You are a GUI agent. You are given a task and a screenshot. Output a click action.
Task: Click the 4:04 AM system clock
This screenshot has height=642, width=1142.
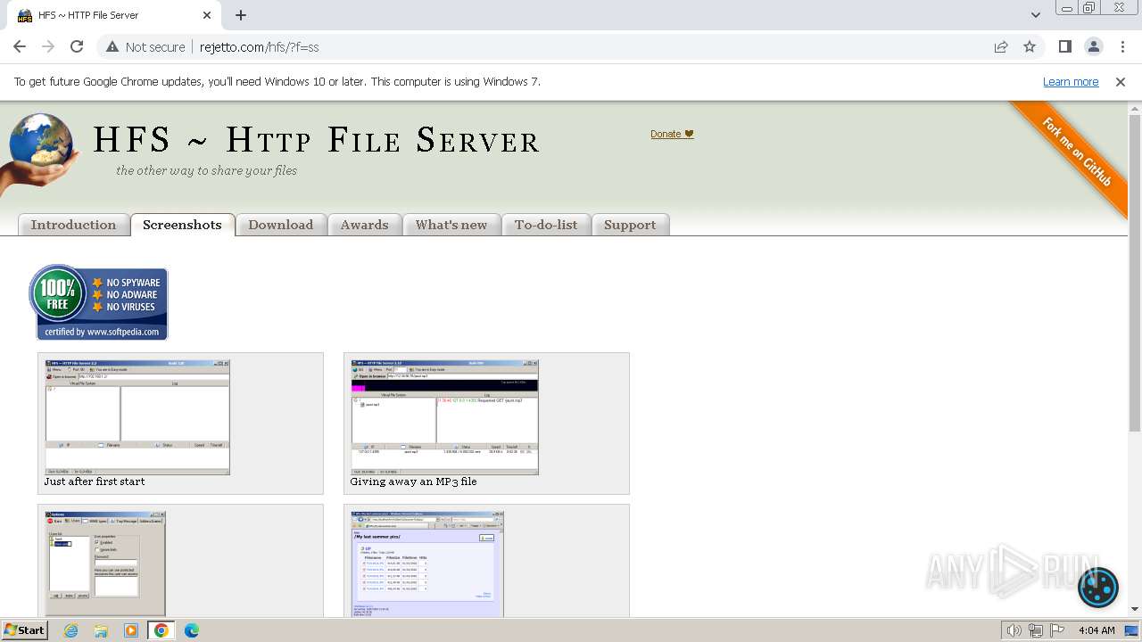pyautogui.click(x=1096, y=630)
